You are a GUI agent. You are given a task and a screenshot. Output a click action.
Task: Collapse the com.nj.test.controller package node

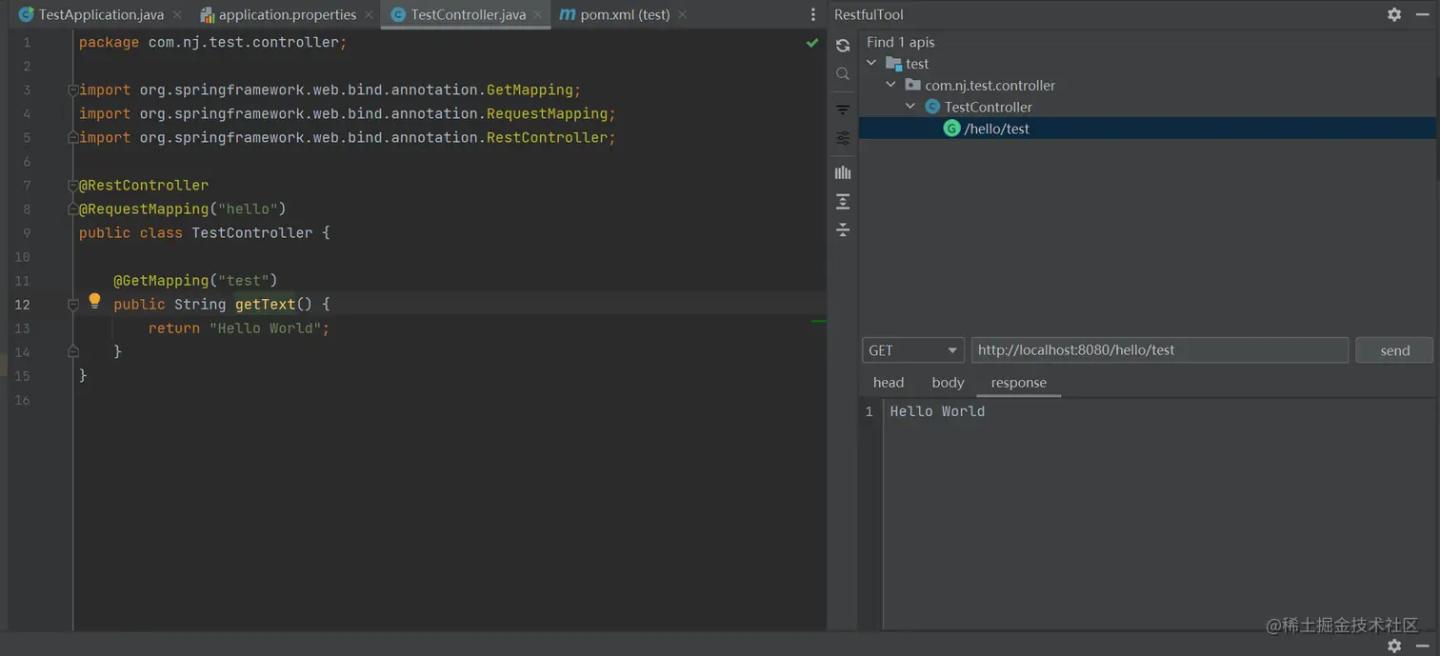[890, 85]
